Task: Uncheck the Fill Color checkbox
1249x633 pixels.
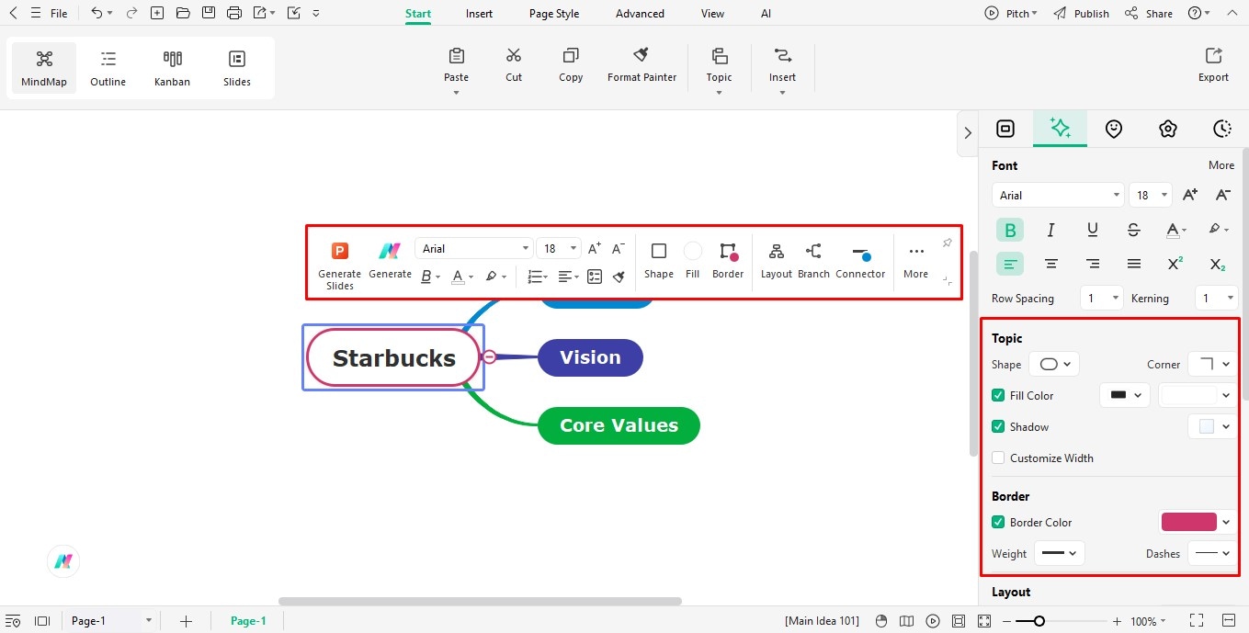Action: tap(998, 396)
